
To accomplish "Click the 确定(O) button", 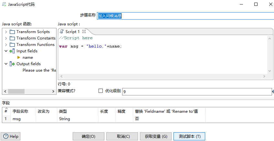I will [89, 136].
